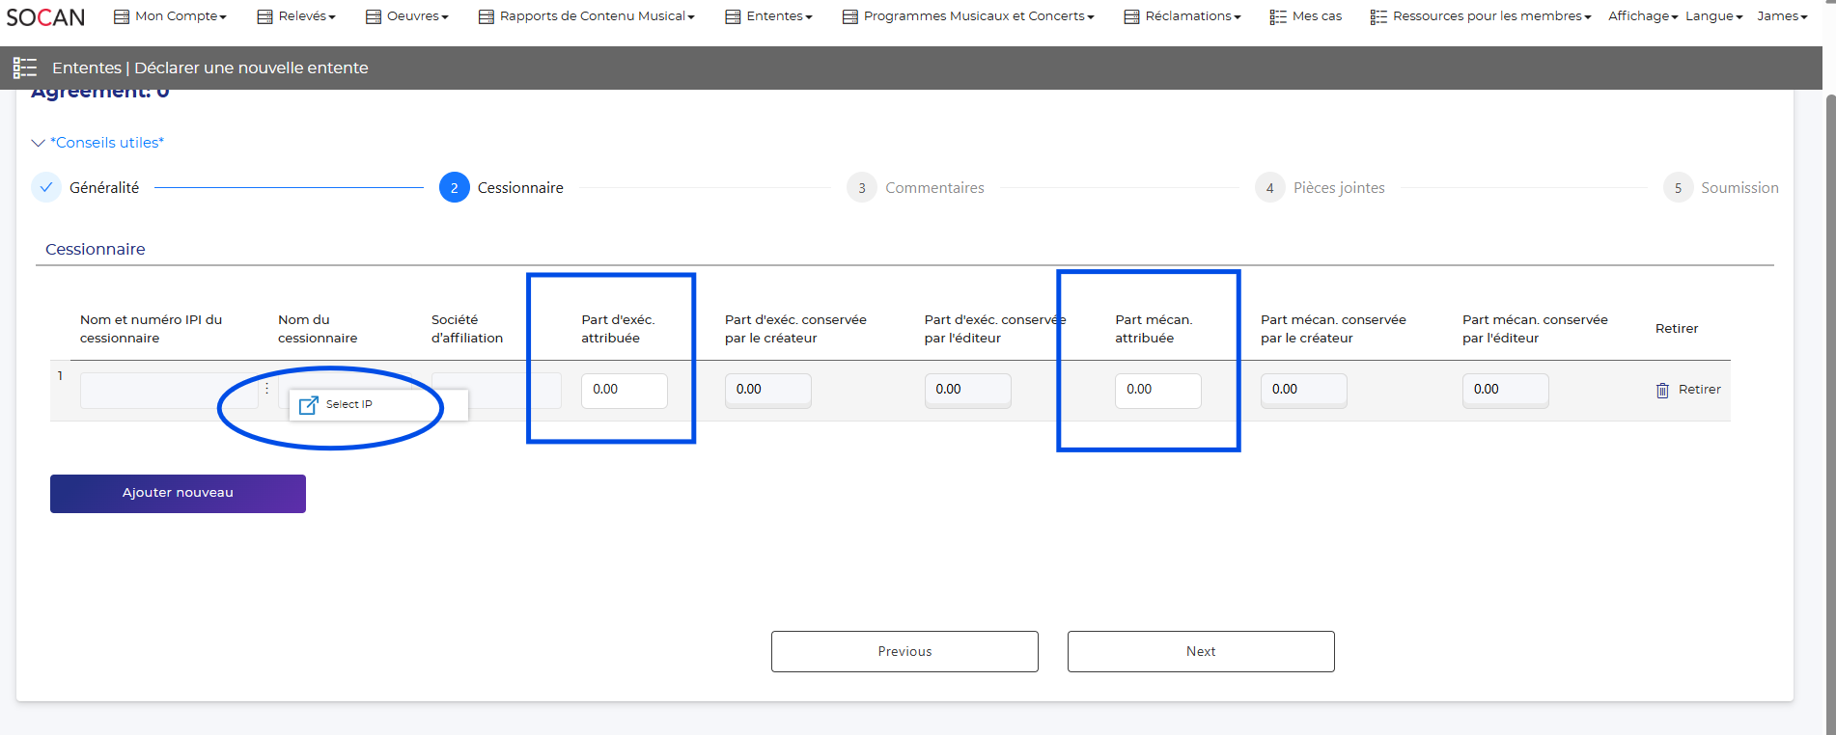Click the Mes cas list icon
1836x735 pixels.
tap(1278, 16)
